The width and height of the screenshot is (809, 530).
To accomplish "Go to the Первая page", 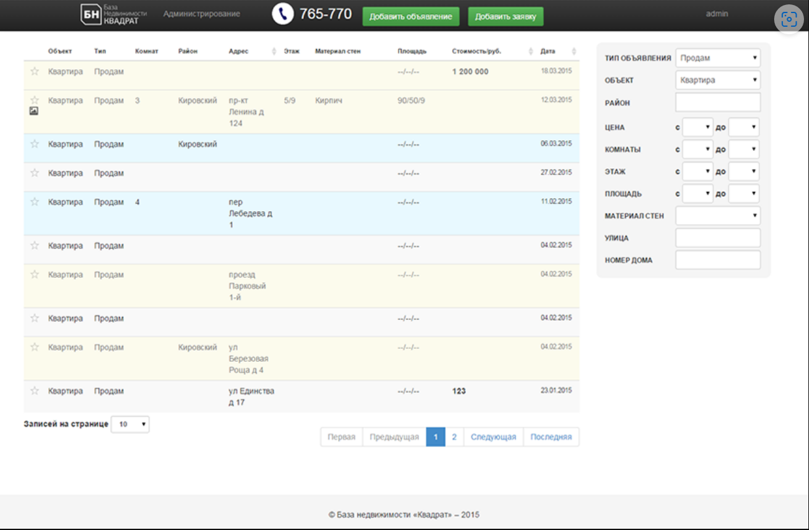I will (x=341, y=437).
